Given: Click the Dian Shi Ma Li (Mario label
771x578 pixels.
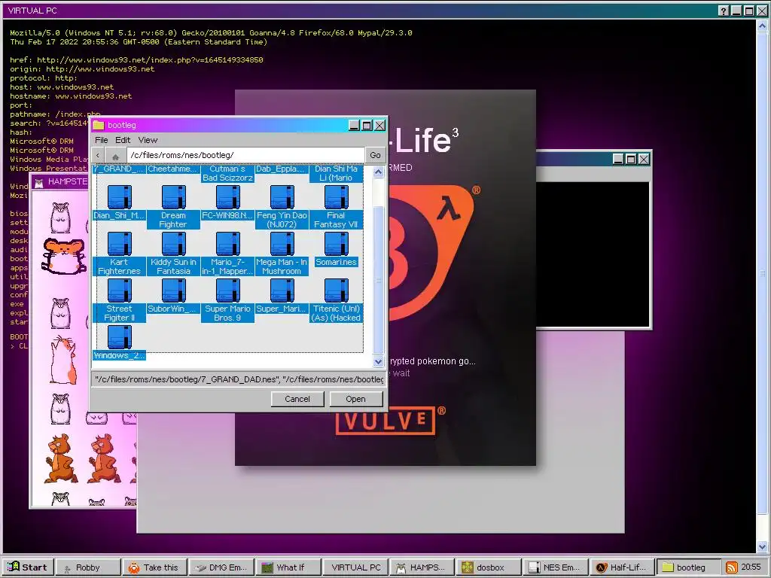Looking at the screenshot, I should [x=337, y=174].
